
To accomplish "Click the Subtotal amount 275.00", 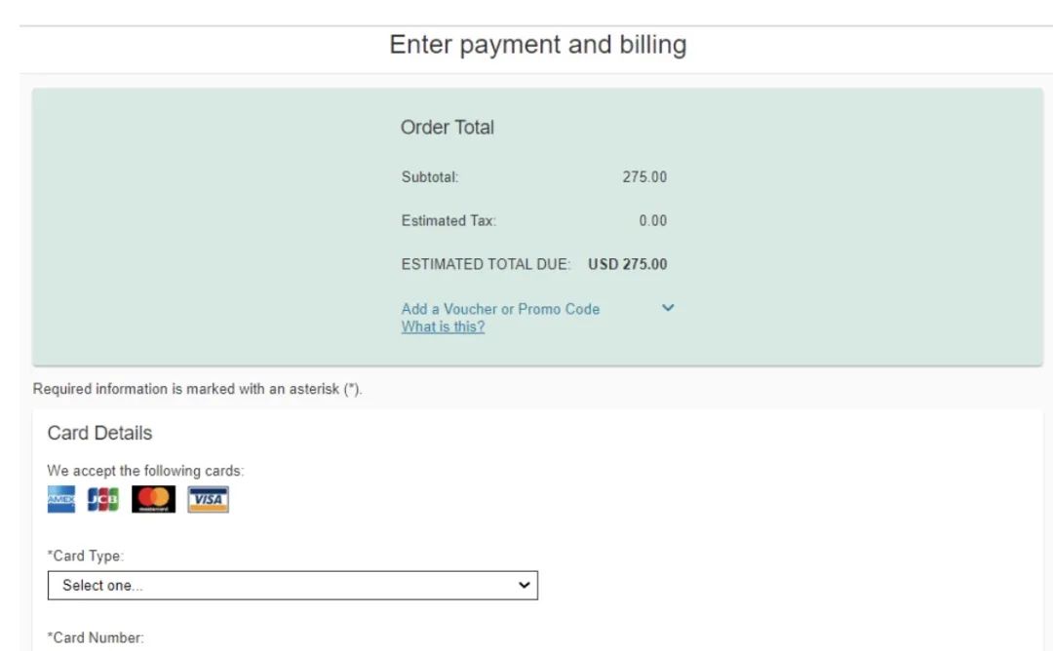I will tap(644, 177).
